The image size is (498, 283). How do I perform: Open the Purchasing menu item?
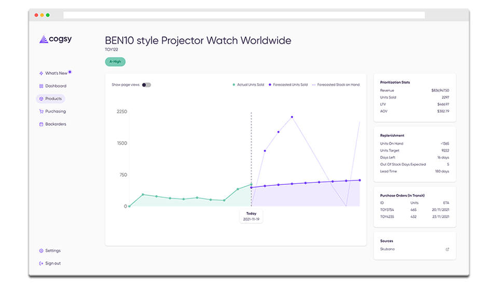click(55, 111)
